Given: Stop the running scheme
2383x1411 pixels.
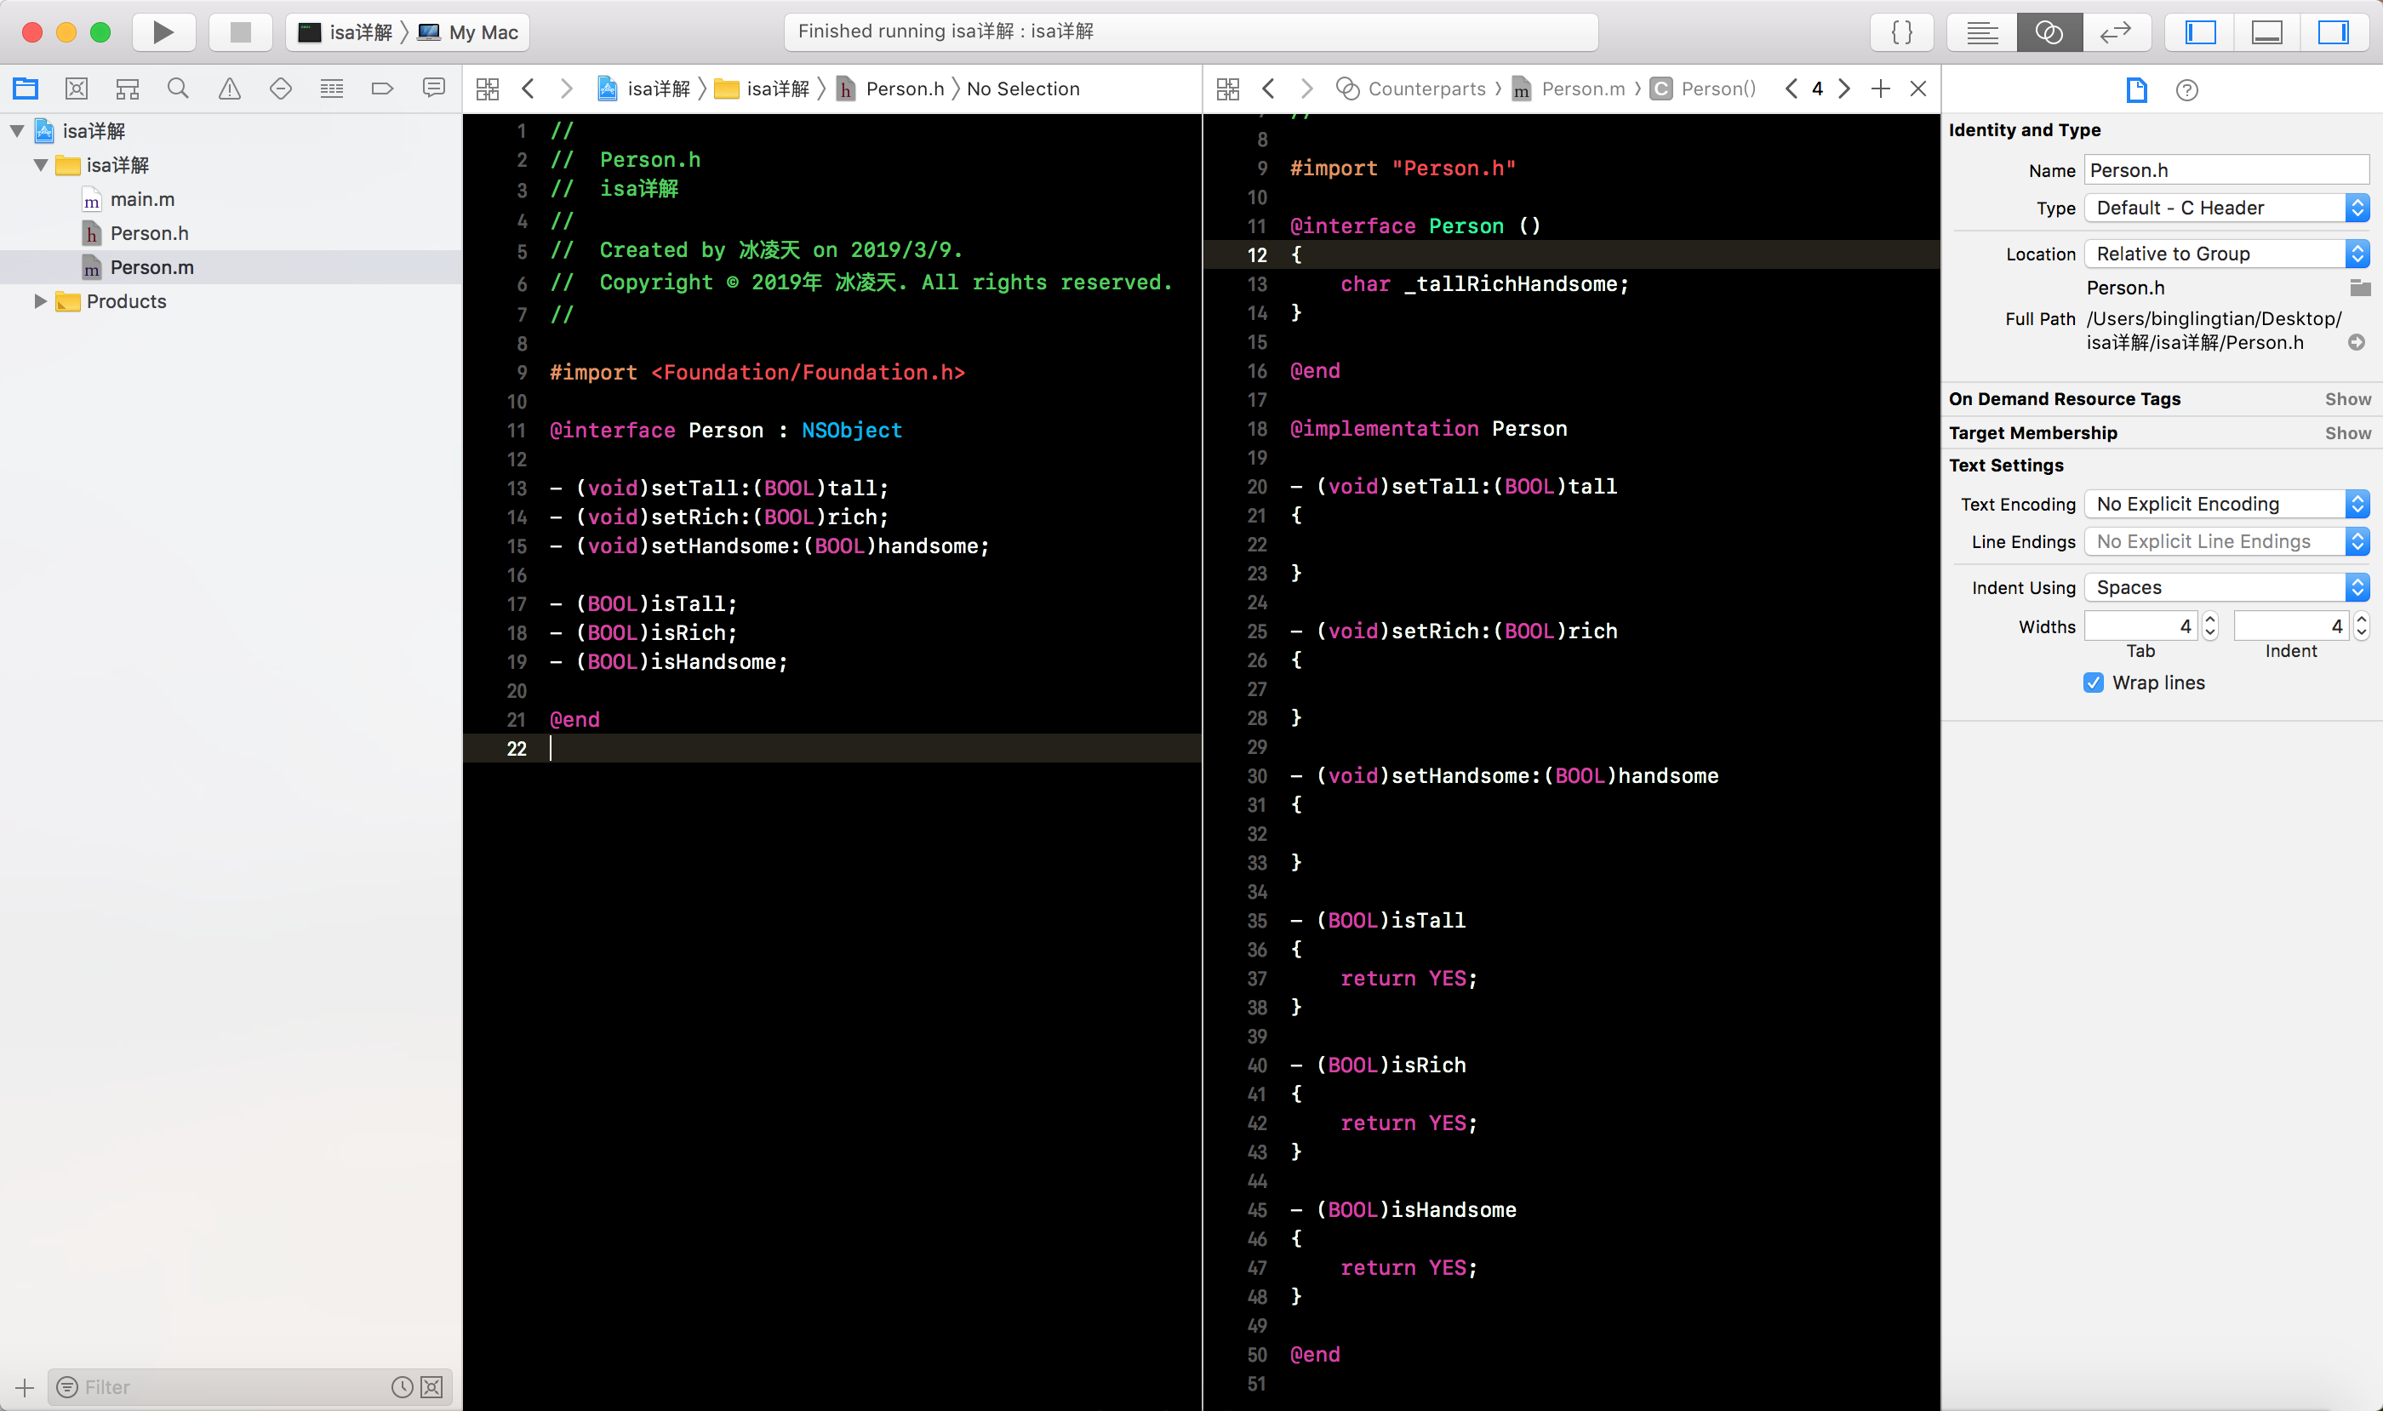Looking at the screenshot, I should [x=241, y=32].
